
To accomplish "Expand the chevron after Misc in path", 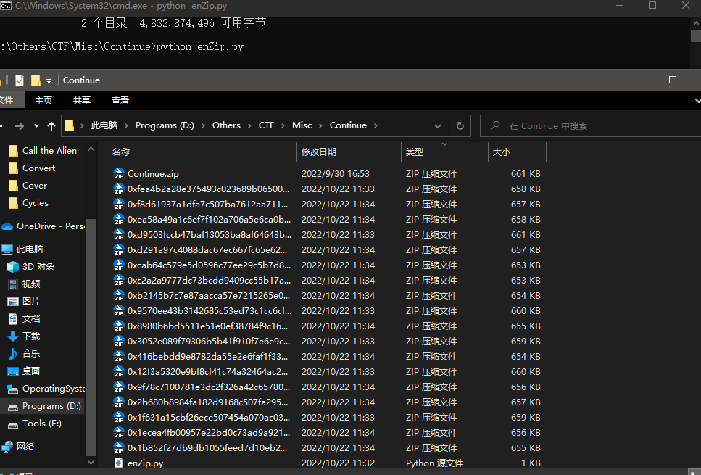I will (321, 125).
